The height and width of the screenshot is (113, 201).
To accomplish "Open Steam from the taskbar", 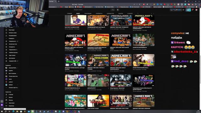I will pos(48,111).
